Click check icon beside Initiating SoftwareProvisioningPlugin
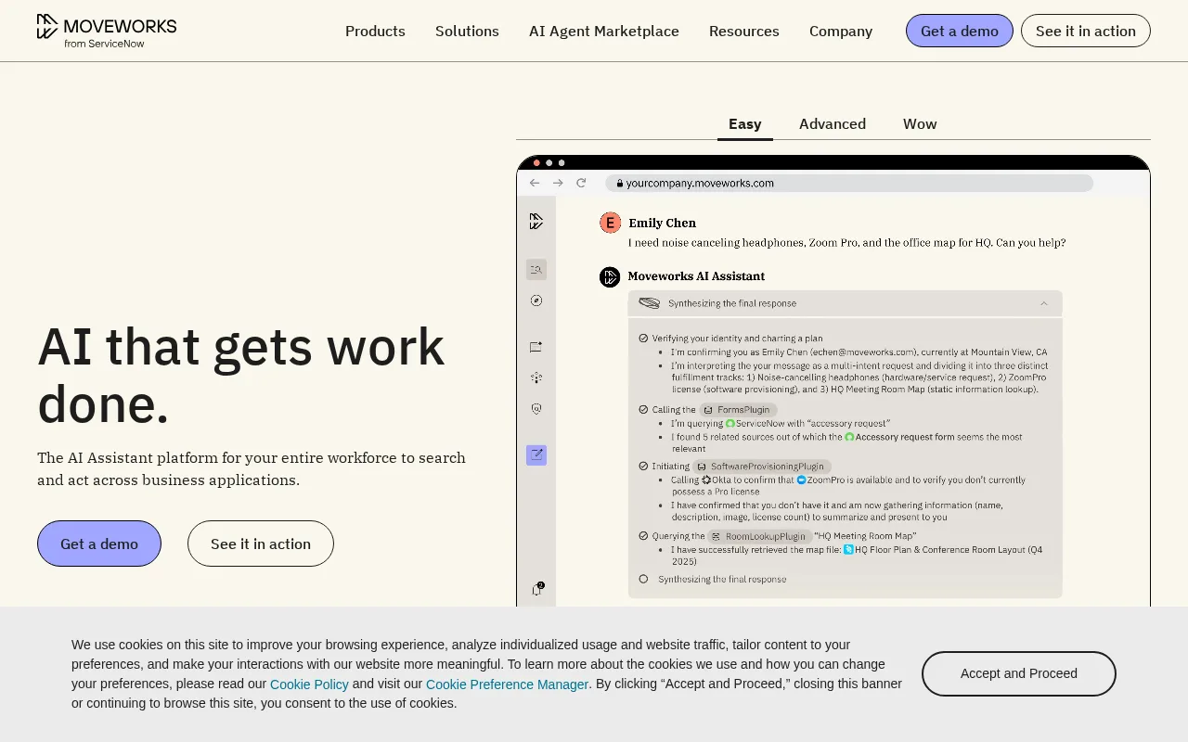The width and height of the screenshot is (1188, 742). click(643, 466)
